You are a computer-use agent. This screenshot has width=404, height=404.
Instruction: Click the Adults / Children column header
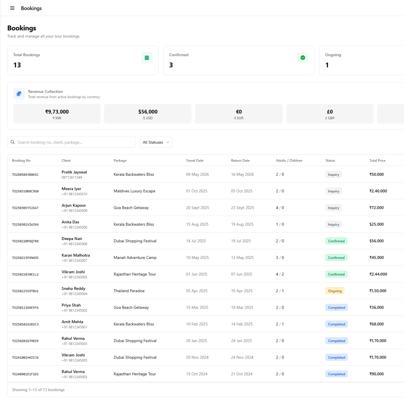point(289,160)
